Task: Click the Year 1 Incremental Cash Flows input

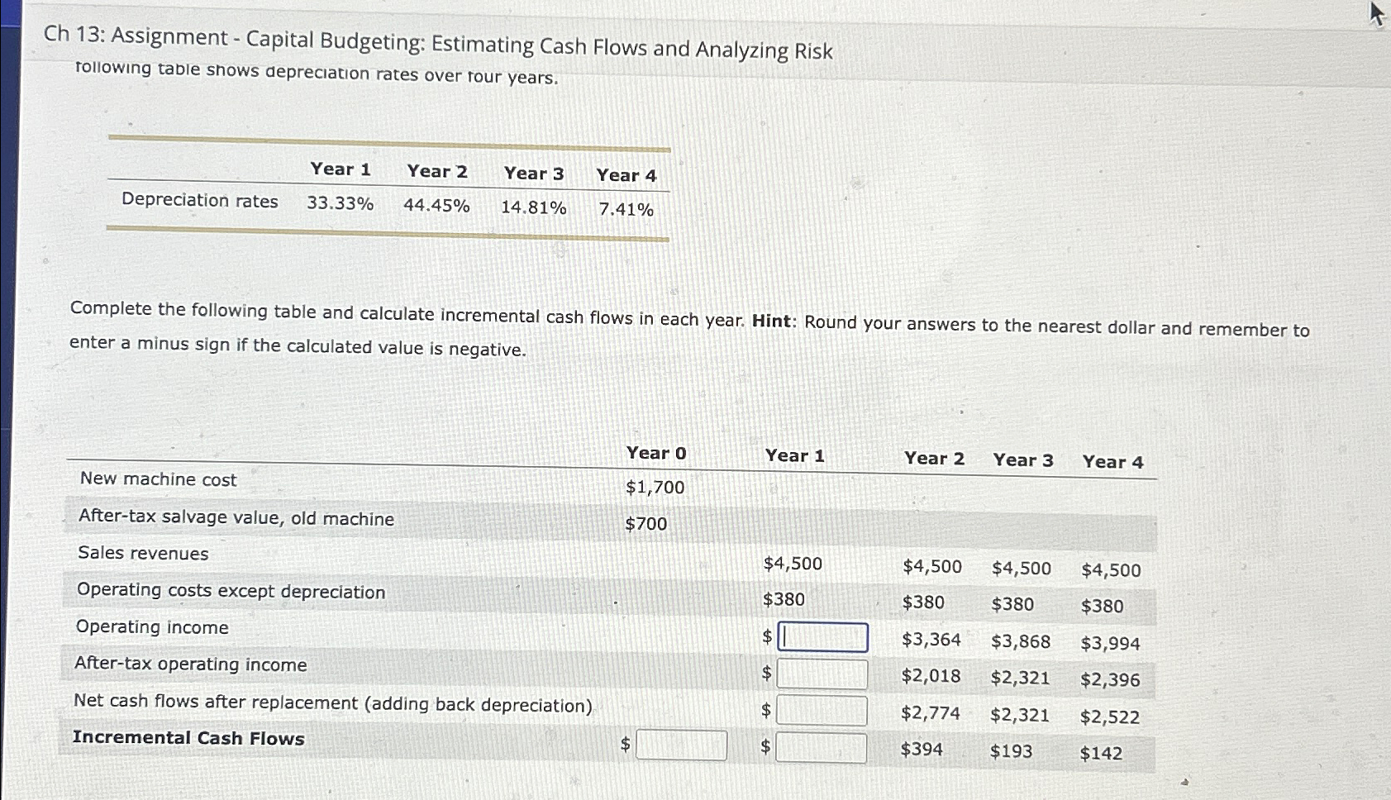Action: [822, 745]
